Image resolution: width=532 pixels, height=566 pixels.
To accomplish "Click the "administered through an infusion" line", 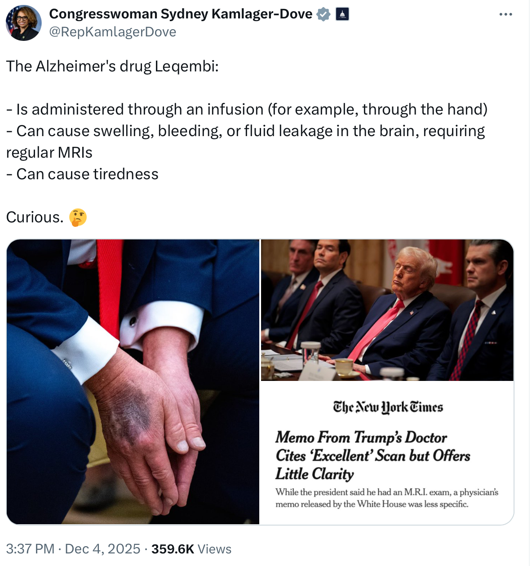I will click(x=247, y=110).
